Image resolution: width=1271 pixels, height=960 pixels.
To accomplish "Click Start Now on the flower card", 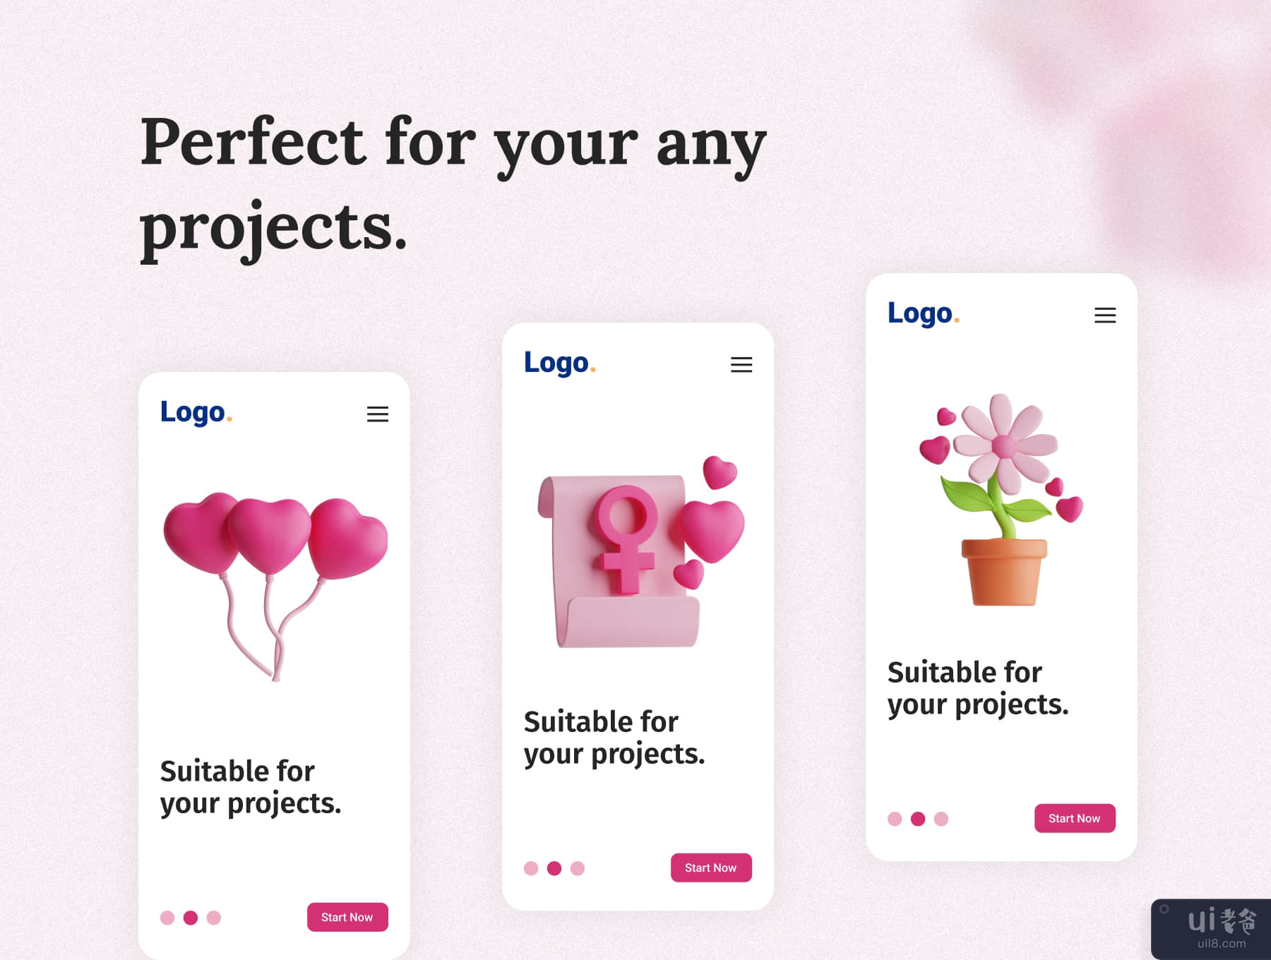I will (x=1075, y=818).
